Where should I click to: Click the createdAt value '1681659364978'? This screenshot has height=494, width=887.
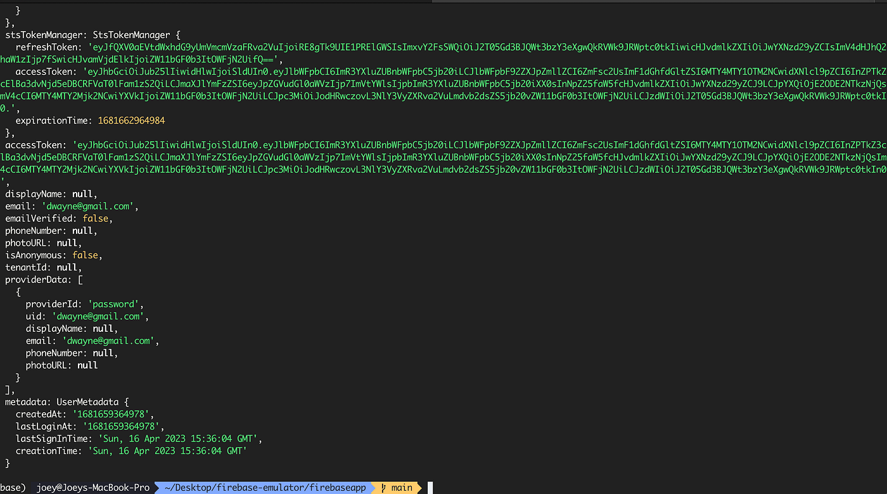pos(111,414)
